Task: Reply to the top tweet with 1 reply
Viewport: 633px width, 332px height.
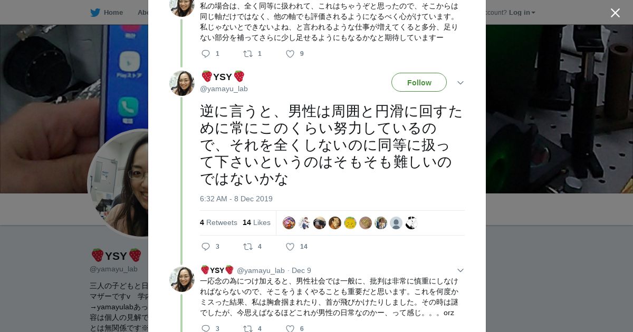Action: 206,54
